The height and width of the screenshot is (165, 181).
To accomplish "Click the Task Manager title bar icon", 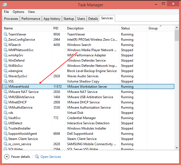I will 5,5.
